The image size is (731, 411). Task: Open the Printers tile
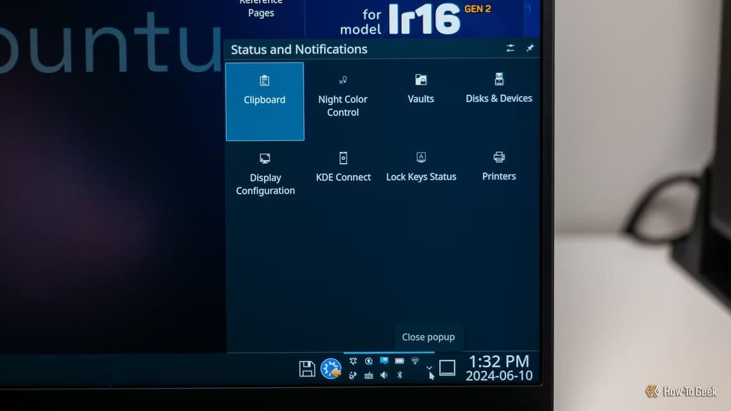499,166
